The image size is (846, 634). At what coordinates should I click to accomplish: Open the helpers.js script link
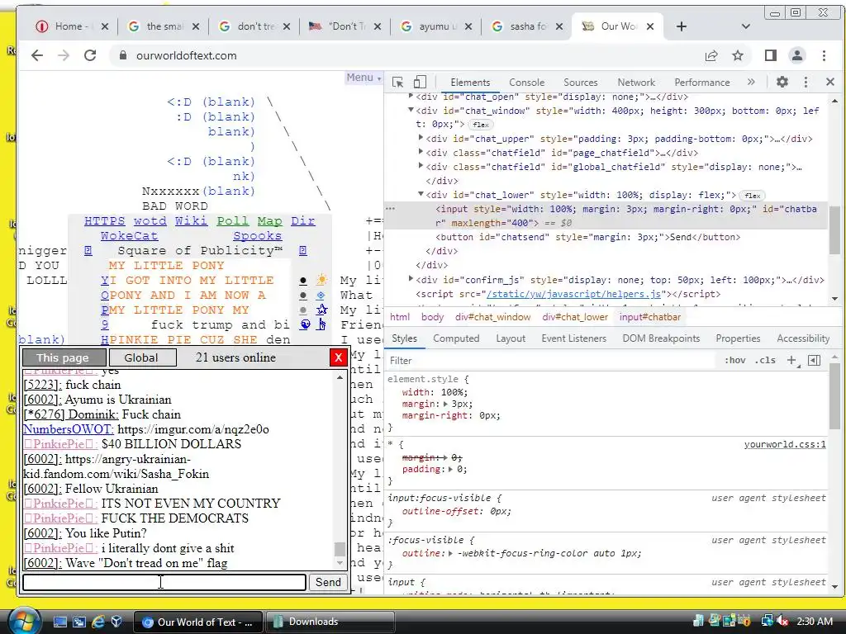(x=574, y=294)
